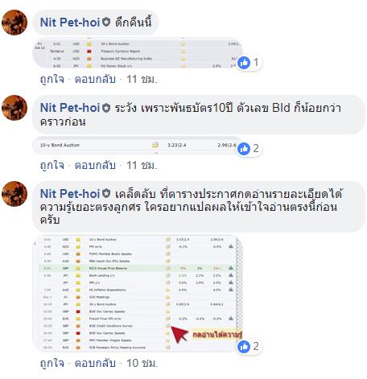Click badge icon next to second Nit Pet-hoi name
This screenshot has height=379, width=367.
pos(106,108)
